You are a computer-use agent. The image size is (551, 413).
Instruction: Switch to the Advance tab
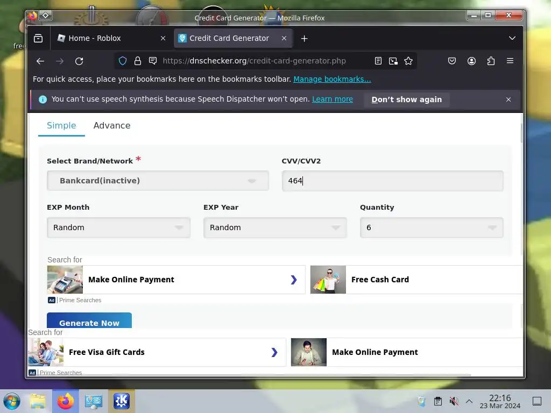pos(112,126)
